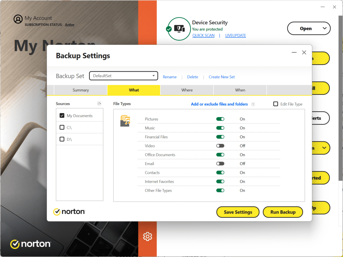This screenshot has height=257, width=343.
Task: Click the Financial Files label
Action: pyautogui.click(x=156, y=137)
